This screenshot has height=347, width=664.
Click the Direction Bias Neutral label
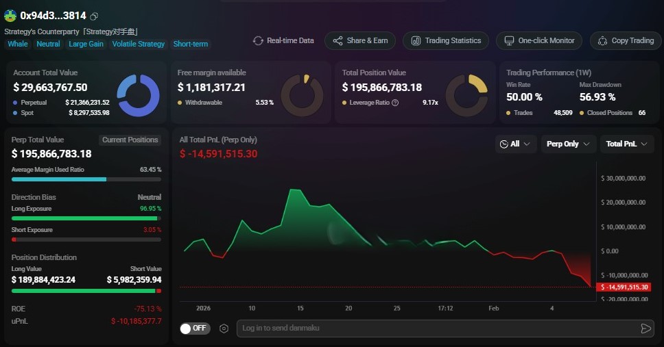click(x=149, y=197)
